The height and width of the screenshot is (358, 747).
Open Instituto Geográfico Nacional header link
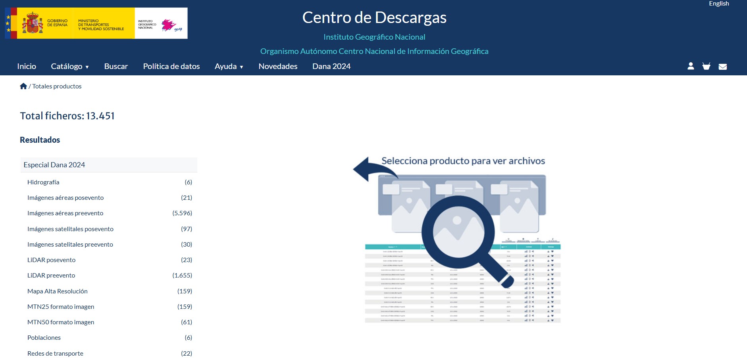[x=374, y=37]
